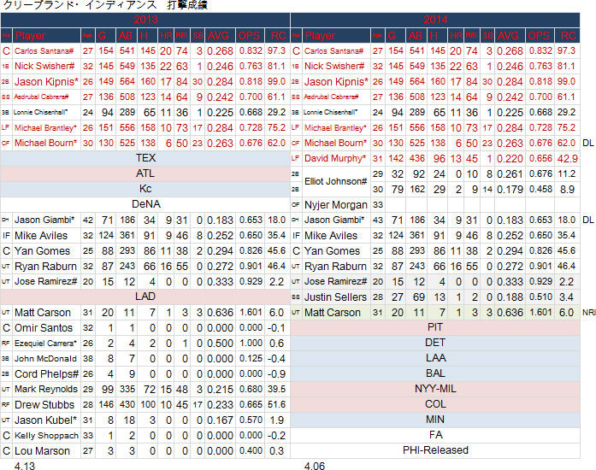Viewport: 596px width, 470px height.
Task: Click John McDonald's 0.125 OPS cell
Action: [x=250, y=359]
